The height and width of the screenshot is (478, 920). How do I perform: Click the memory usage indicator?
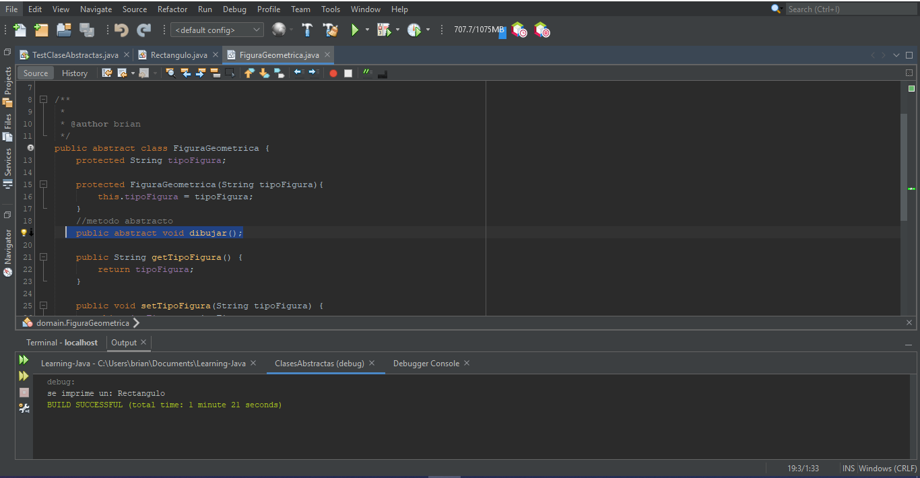(x=480, y=30)
